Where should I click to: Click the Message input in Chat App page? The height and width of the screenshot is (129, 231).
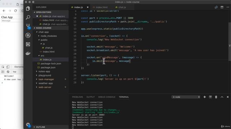point(12,21)
